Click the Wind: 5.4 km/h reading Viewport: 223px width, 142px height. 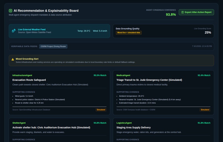point(100,31)
